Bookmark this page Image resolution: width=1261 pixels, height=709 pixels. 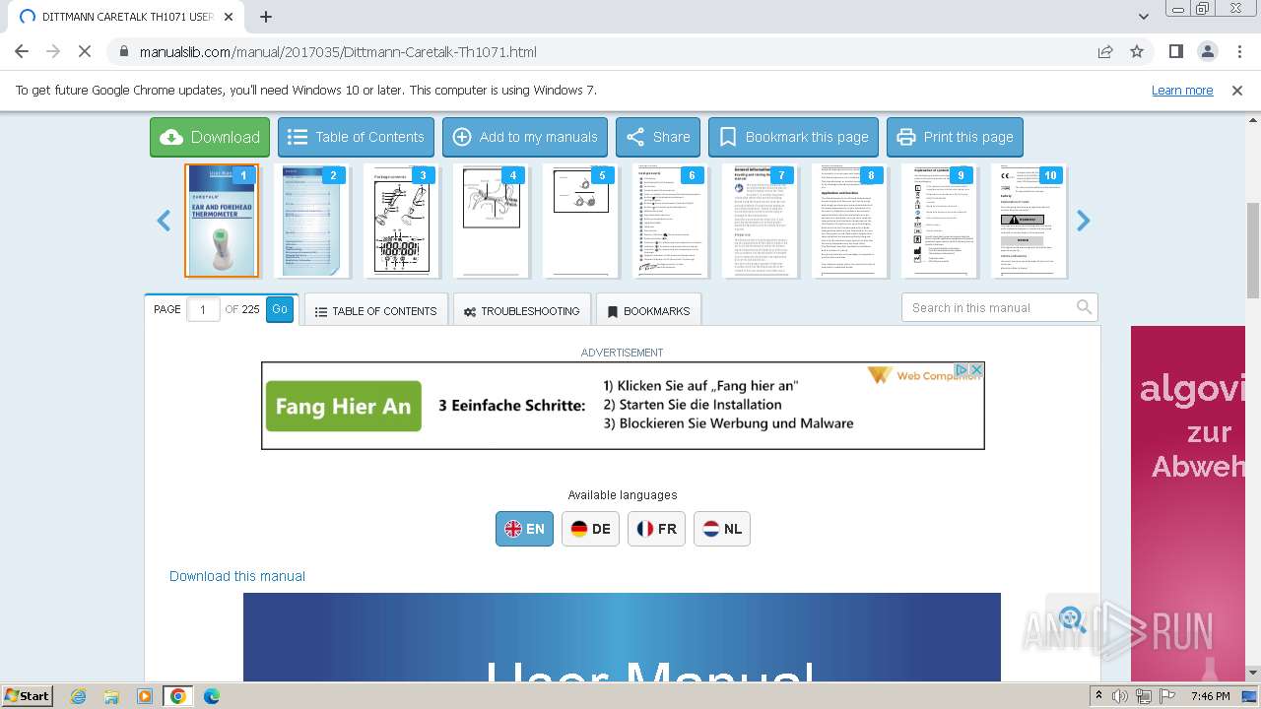pyautogui.click(x=793, y=137)
